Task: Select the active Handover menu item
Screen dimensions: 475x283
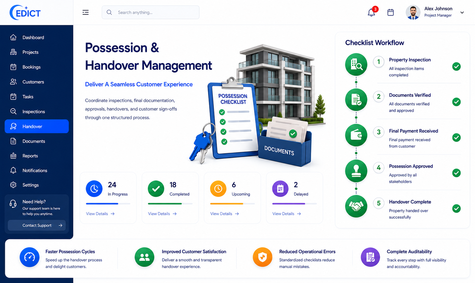Action: pyautogui.click(x=37, y=126)
